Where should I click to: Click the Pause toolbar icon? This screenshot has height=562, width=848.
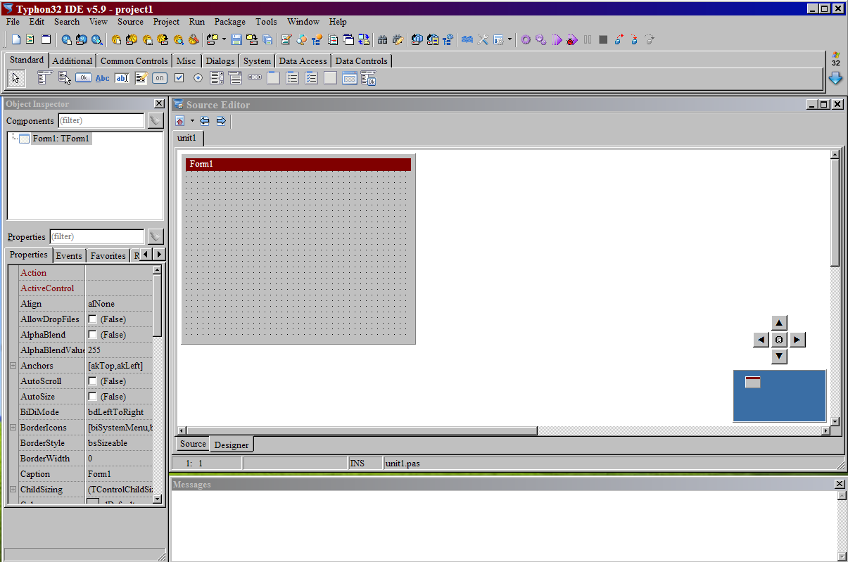(588, 39)
